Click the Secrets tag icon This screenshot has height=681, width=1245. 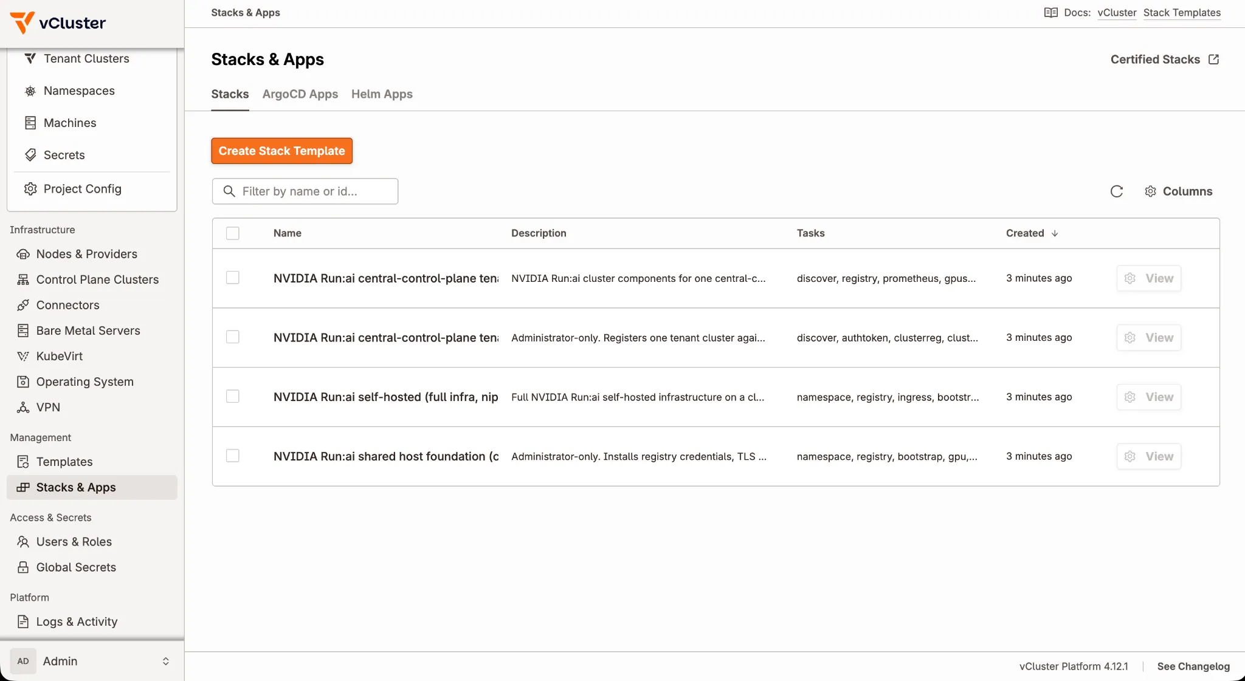[x=30, y=155]
